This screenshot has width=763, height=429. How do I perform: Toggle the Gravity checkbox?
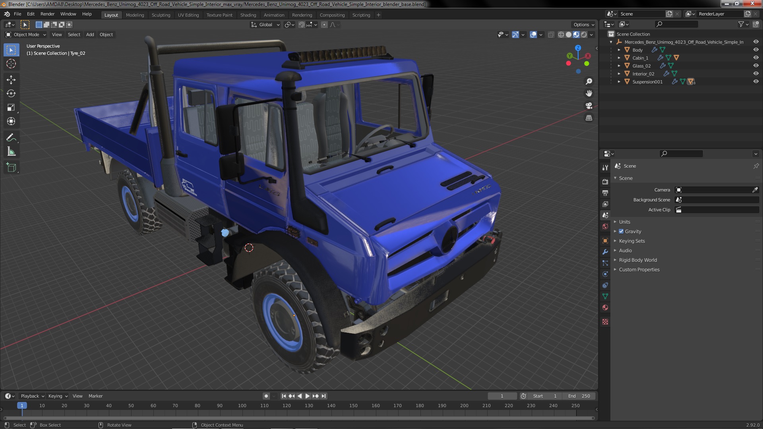[x=621, y=231]
